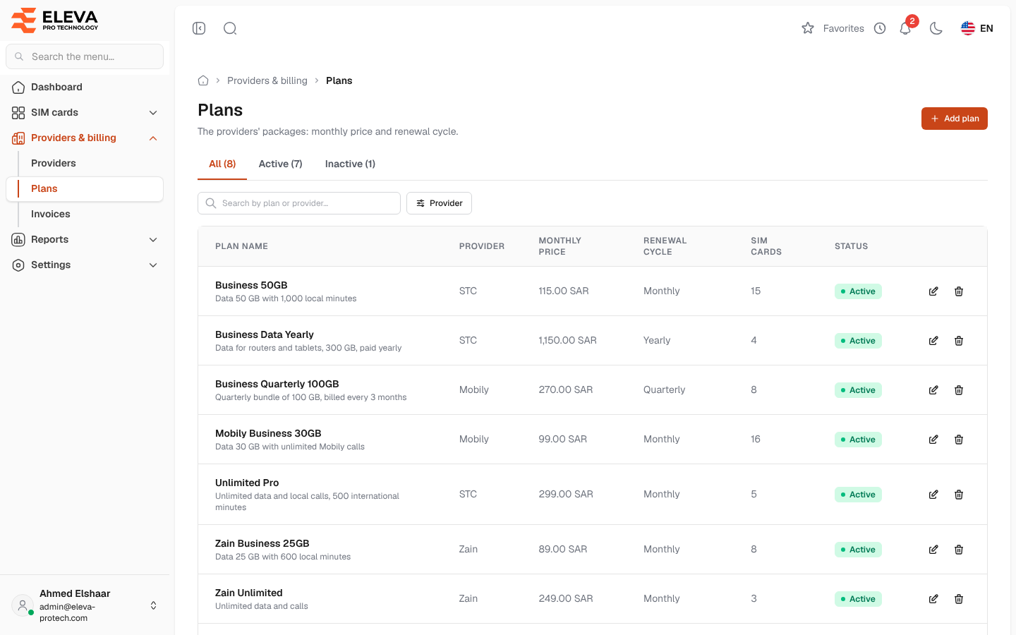Delete the Zain Business 25GB plan
1016x635 pixels.
(x=959, y=550)
